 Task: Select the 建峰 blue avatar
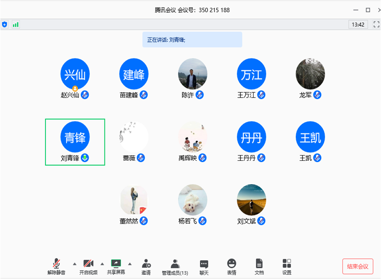click(134, 74)
